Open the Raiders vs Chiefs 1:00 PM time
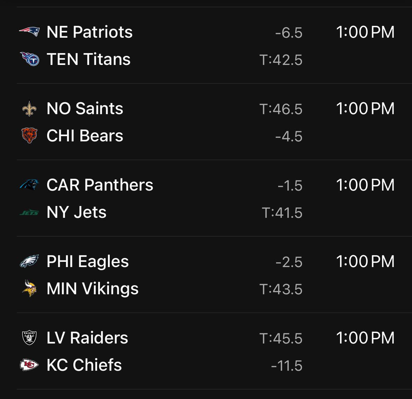This screenshot has height=399, width=412. click(365, 338)
